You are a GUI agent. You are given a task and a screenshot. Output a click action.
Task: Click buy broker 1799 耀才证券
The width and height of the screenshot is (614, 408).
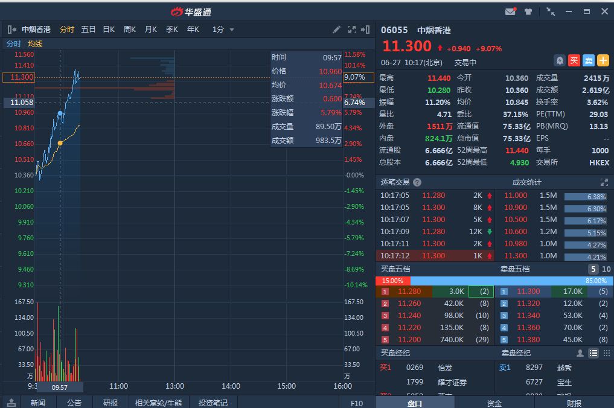coord(437,382)
